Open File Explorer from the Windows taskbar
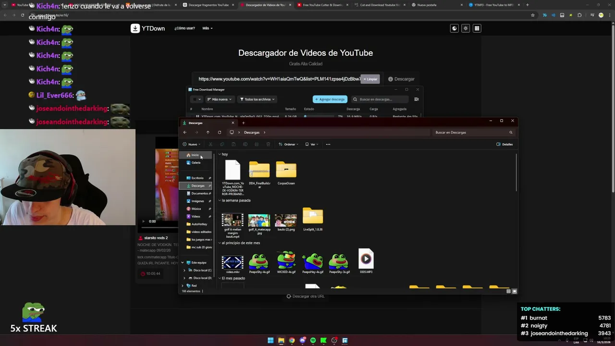 [281, 340]
